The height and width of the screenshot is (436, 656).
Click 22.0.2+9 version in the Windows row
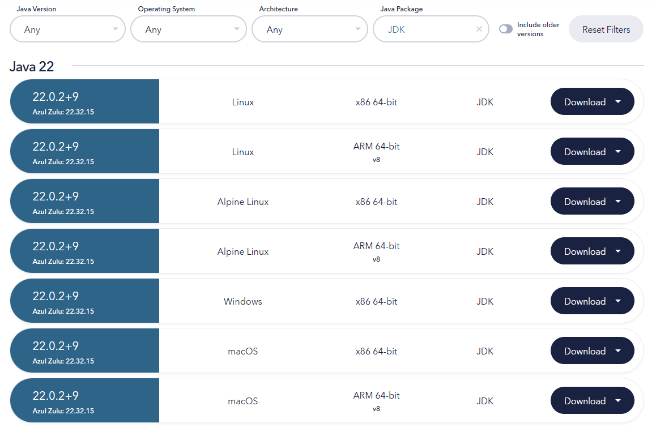[56, 296]
